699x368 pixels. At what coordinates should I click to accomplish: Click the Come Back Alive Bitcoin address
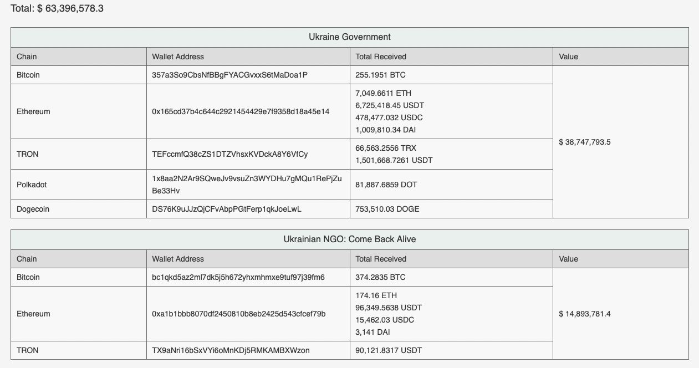pyautogui.click(x=238, y=277)
